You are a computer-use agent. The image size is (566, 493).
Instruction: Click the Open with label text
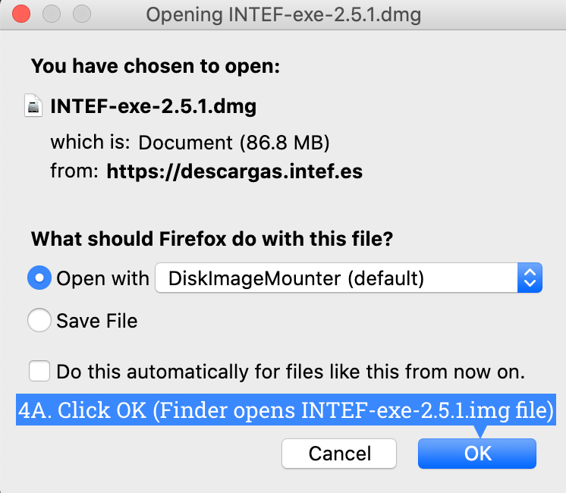[102, 278]
